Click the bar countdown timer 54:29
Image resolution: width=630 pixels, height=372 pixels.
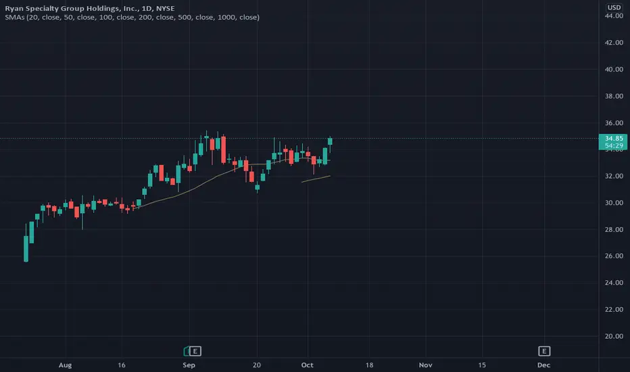[x=614, y=145]
